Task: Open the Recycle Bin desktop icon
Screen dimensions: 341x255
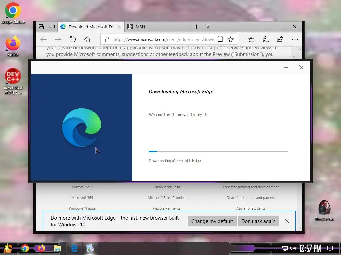Action: [324, 211]
